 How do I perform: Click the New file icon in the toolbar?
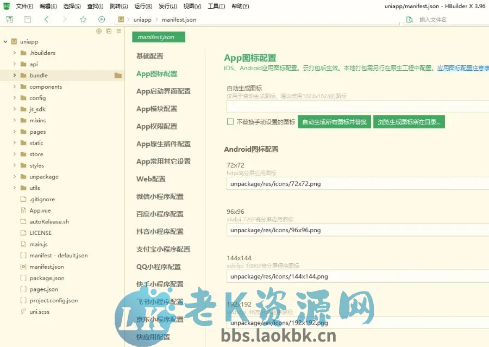[9, 19]
